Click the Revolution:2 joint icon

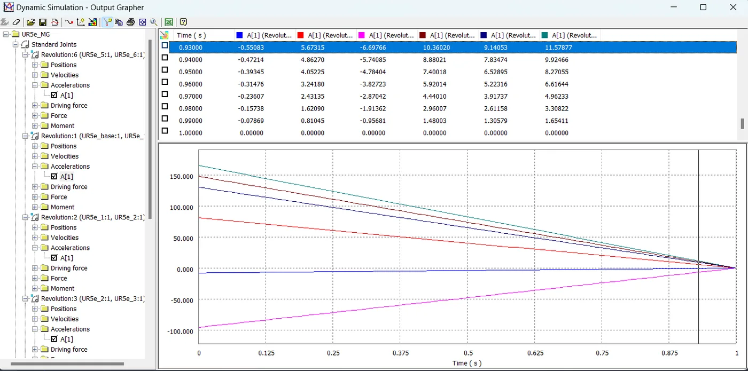pos(35,217)
